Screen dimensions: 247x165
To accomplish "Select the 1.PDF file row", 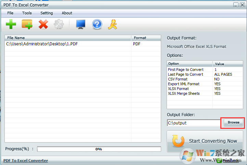I will [83, 44].
